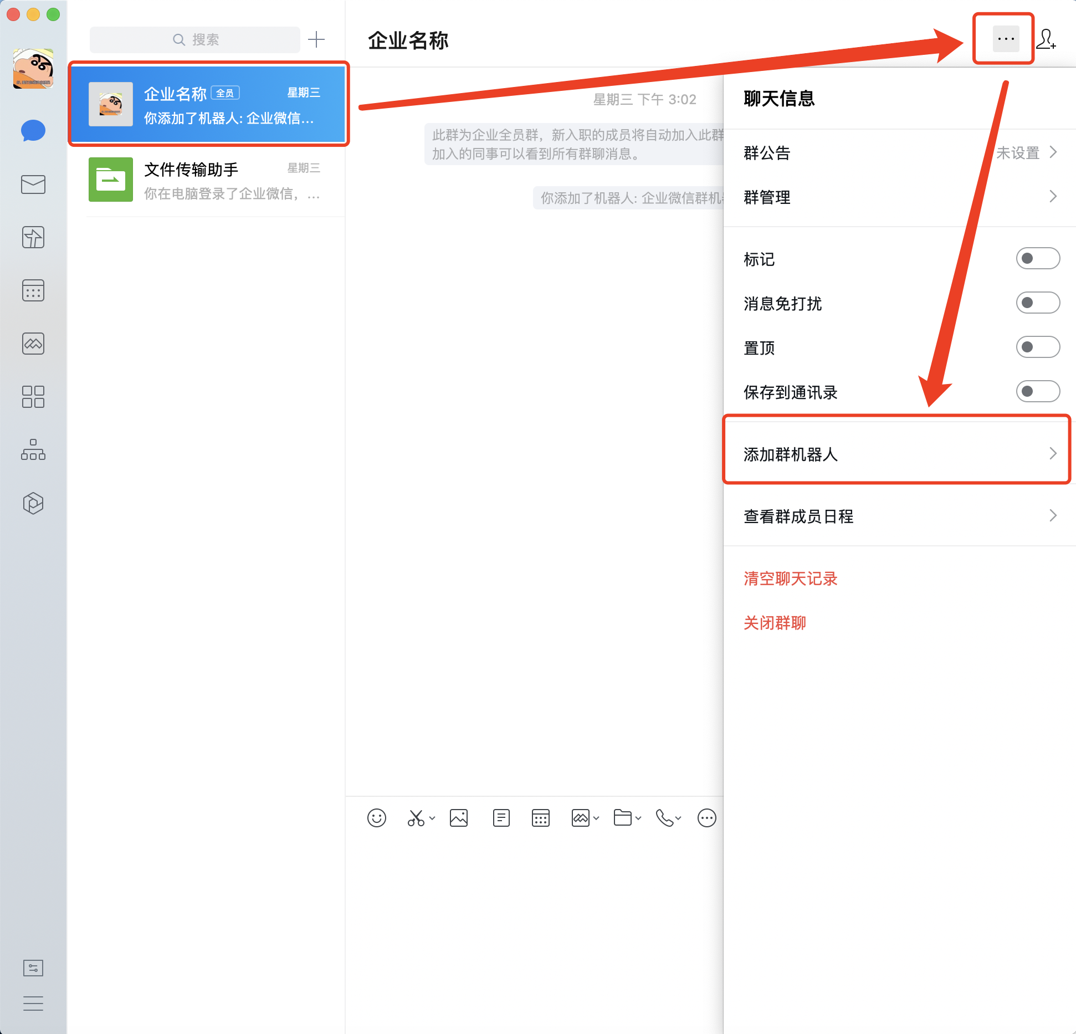Open the Contacts organization chart icon
This screenshot has width=1076, height=1034.
click(33, 449)
